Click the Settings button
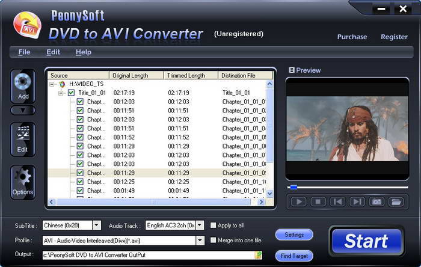Screen dimensions: 421x267 click(294, 235)
